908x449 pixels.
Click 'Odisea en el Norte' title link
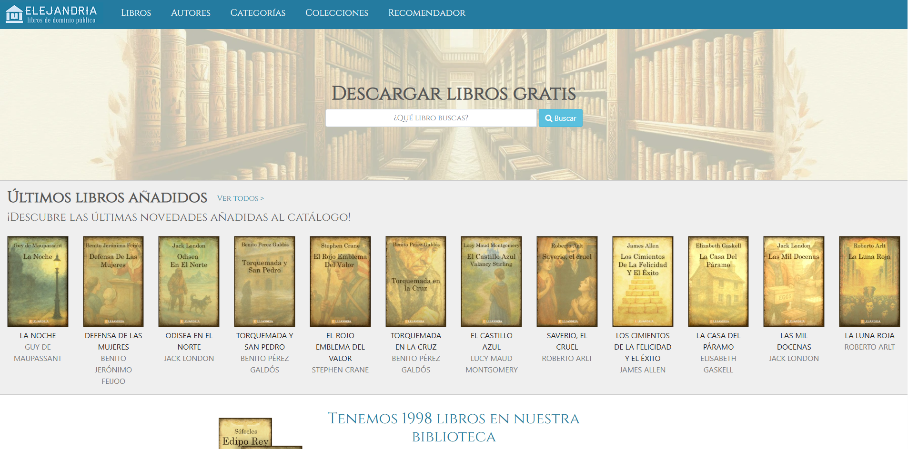(189, 342)
